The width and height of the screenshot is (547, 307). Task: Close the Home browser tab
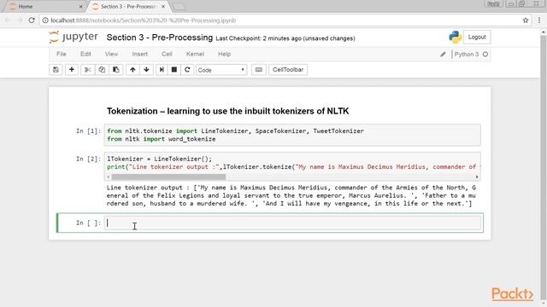pyautogui.click(x=80, y=6)
